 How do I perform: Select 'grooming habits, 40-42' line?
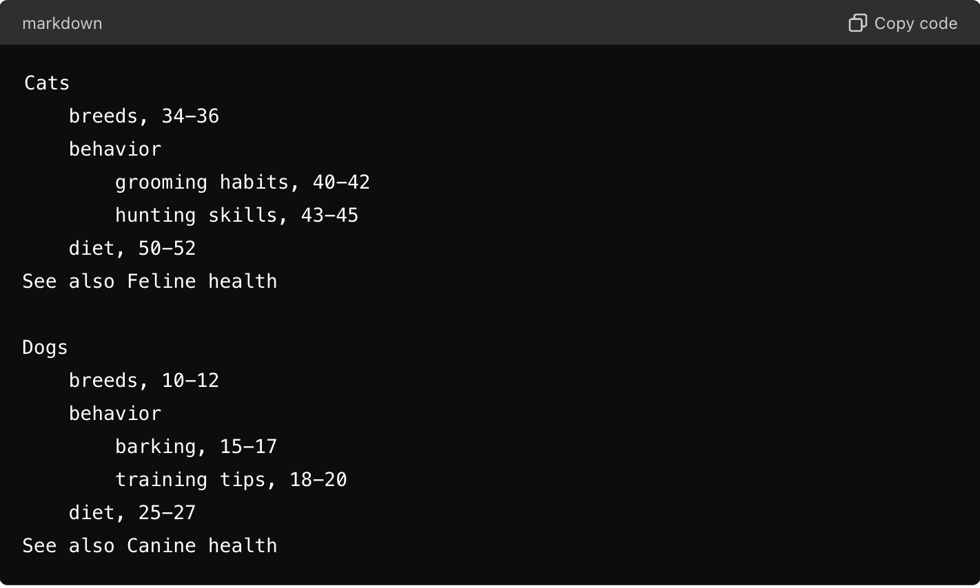[x=243, y=182]
